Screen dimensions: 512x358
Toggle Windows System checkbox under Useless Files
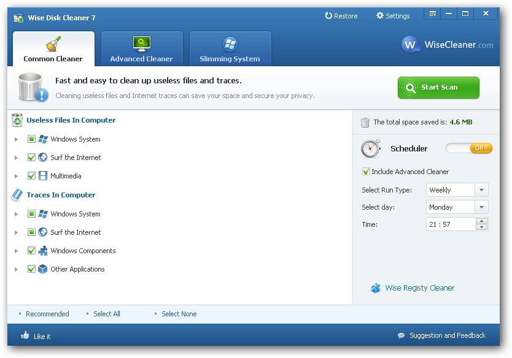(x=31, y=139)
